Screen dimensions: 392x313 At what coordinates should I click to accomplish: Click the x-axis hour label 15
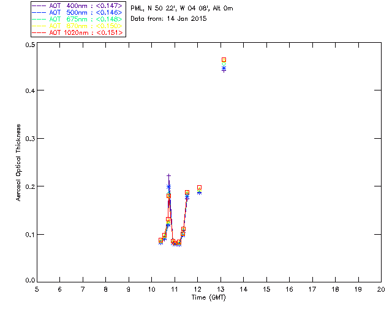(x=266, y=289)
